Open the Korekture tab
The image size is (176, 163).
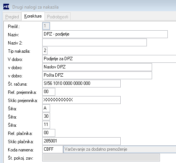coord(33,16)
